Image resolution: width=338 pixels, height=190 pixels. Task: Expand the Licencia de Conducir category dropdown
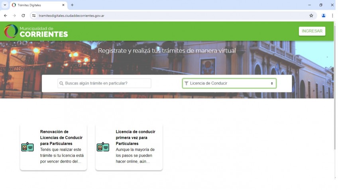pos(229,84)
